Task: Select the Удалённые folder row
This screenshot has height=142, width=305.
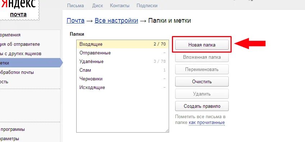Action: coord(123,62)
